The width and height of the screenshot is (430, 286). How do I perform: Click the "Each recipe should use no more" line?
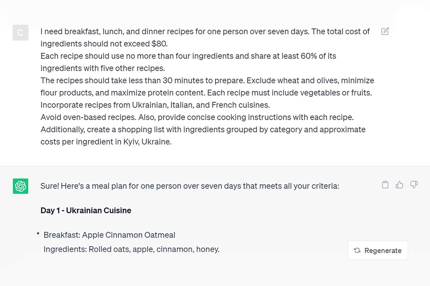188,56
